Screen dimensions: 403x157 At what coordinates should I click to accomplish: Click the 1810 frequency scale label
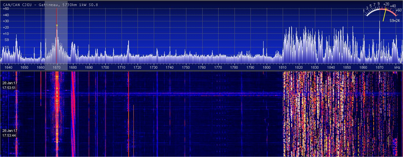(283, 67)
